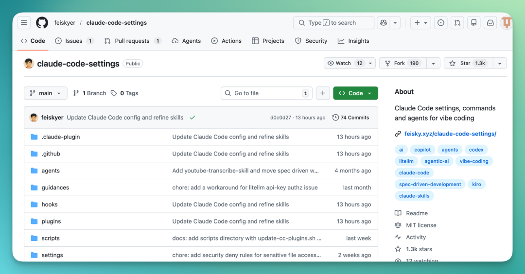
Task: Open the repositories icon in header
Action: tap(474, 23)
